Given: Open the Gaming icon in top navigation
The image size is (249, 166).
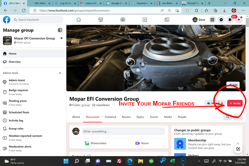Looking at the screenshot, I should tap(145, 20).
